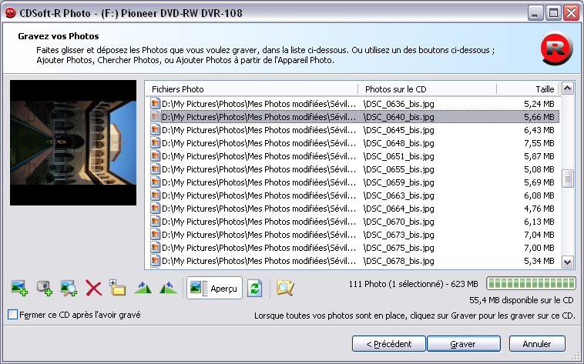584x364 pixels.
Task: Click the 5,87 MB size value
Action: (x=539, y=156)
